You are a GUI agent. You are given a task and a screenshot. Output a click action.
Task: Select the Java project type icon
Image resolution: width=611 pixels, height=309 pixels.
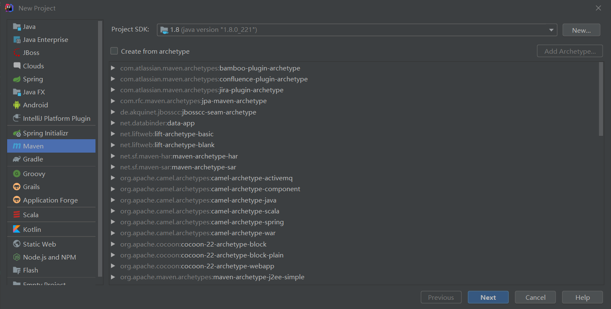[x=17, y=27]
